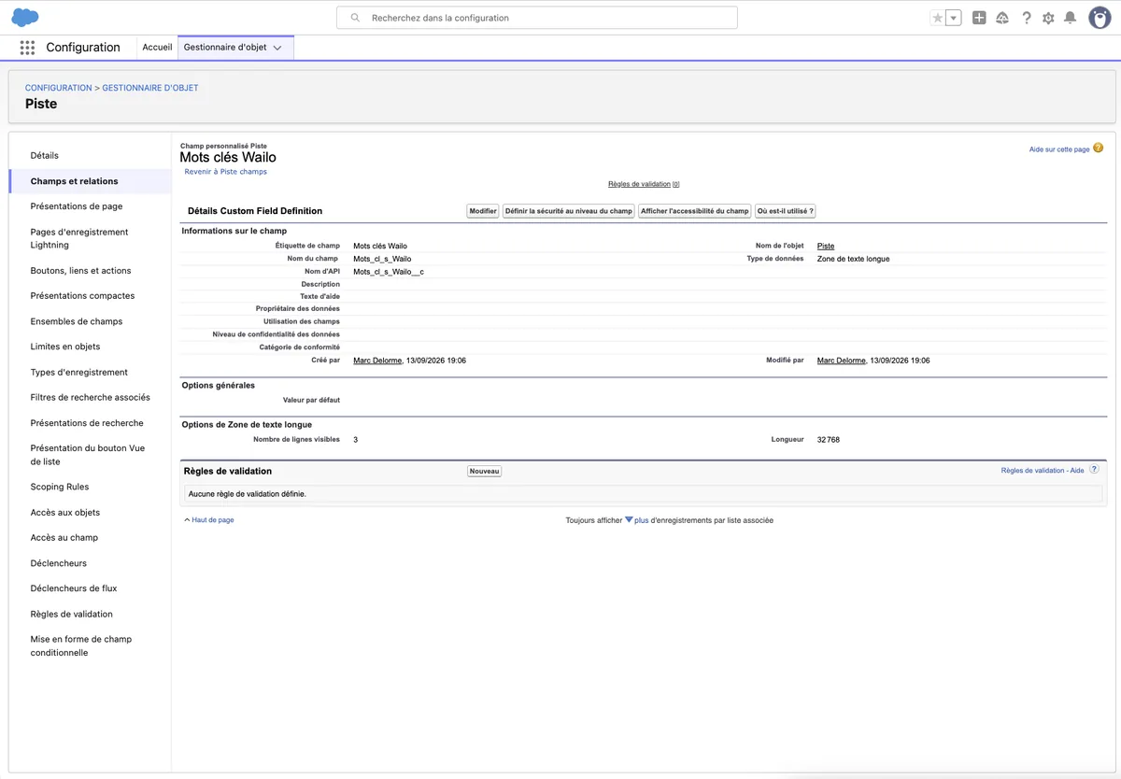Click the Longueur value 32 768

click(x=829, y=439)
